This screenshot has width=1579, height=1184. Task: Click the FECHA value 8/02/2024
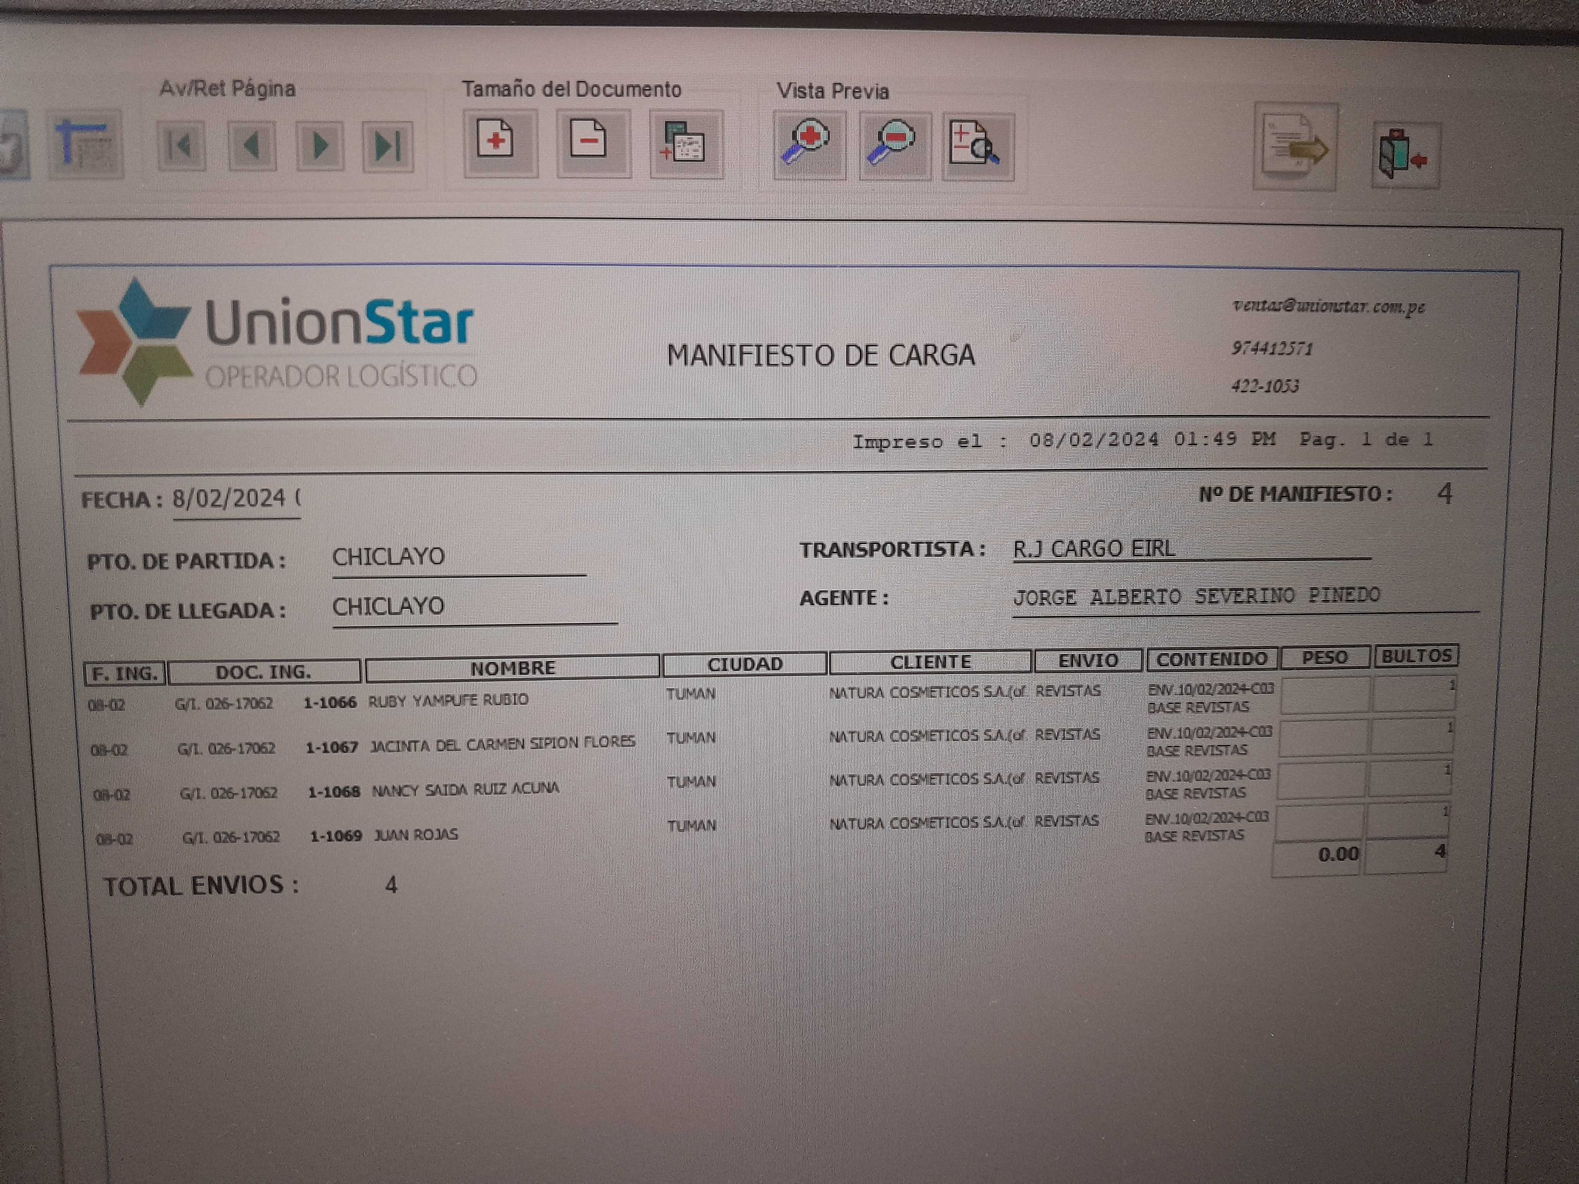[228, 498]
